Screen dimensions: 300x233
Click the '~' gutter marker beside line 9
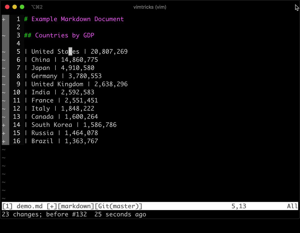click(x=3, y=84)
